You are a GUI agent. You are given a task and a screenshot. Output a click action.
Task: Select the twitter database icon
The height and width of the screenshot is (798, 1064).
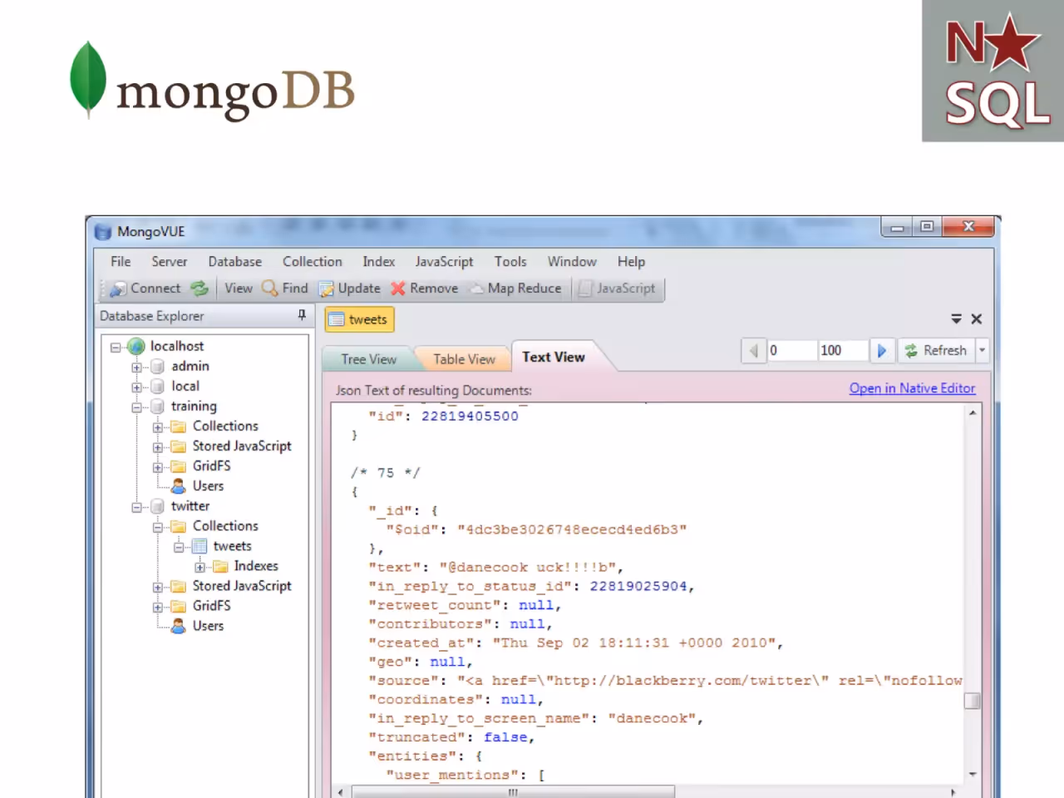click(157, 506)
